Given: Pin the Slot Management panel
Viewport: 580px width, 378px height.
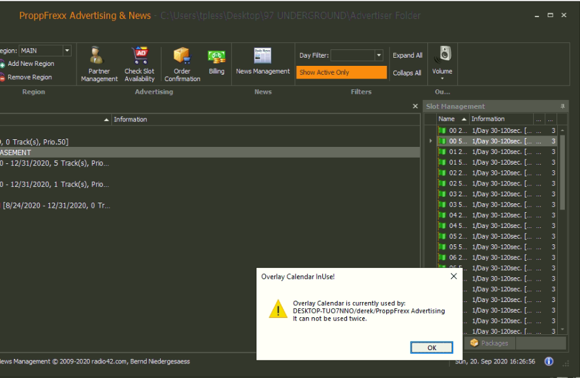Looking at the screenshot, I should pyautogui.click(x=563, y=106).
